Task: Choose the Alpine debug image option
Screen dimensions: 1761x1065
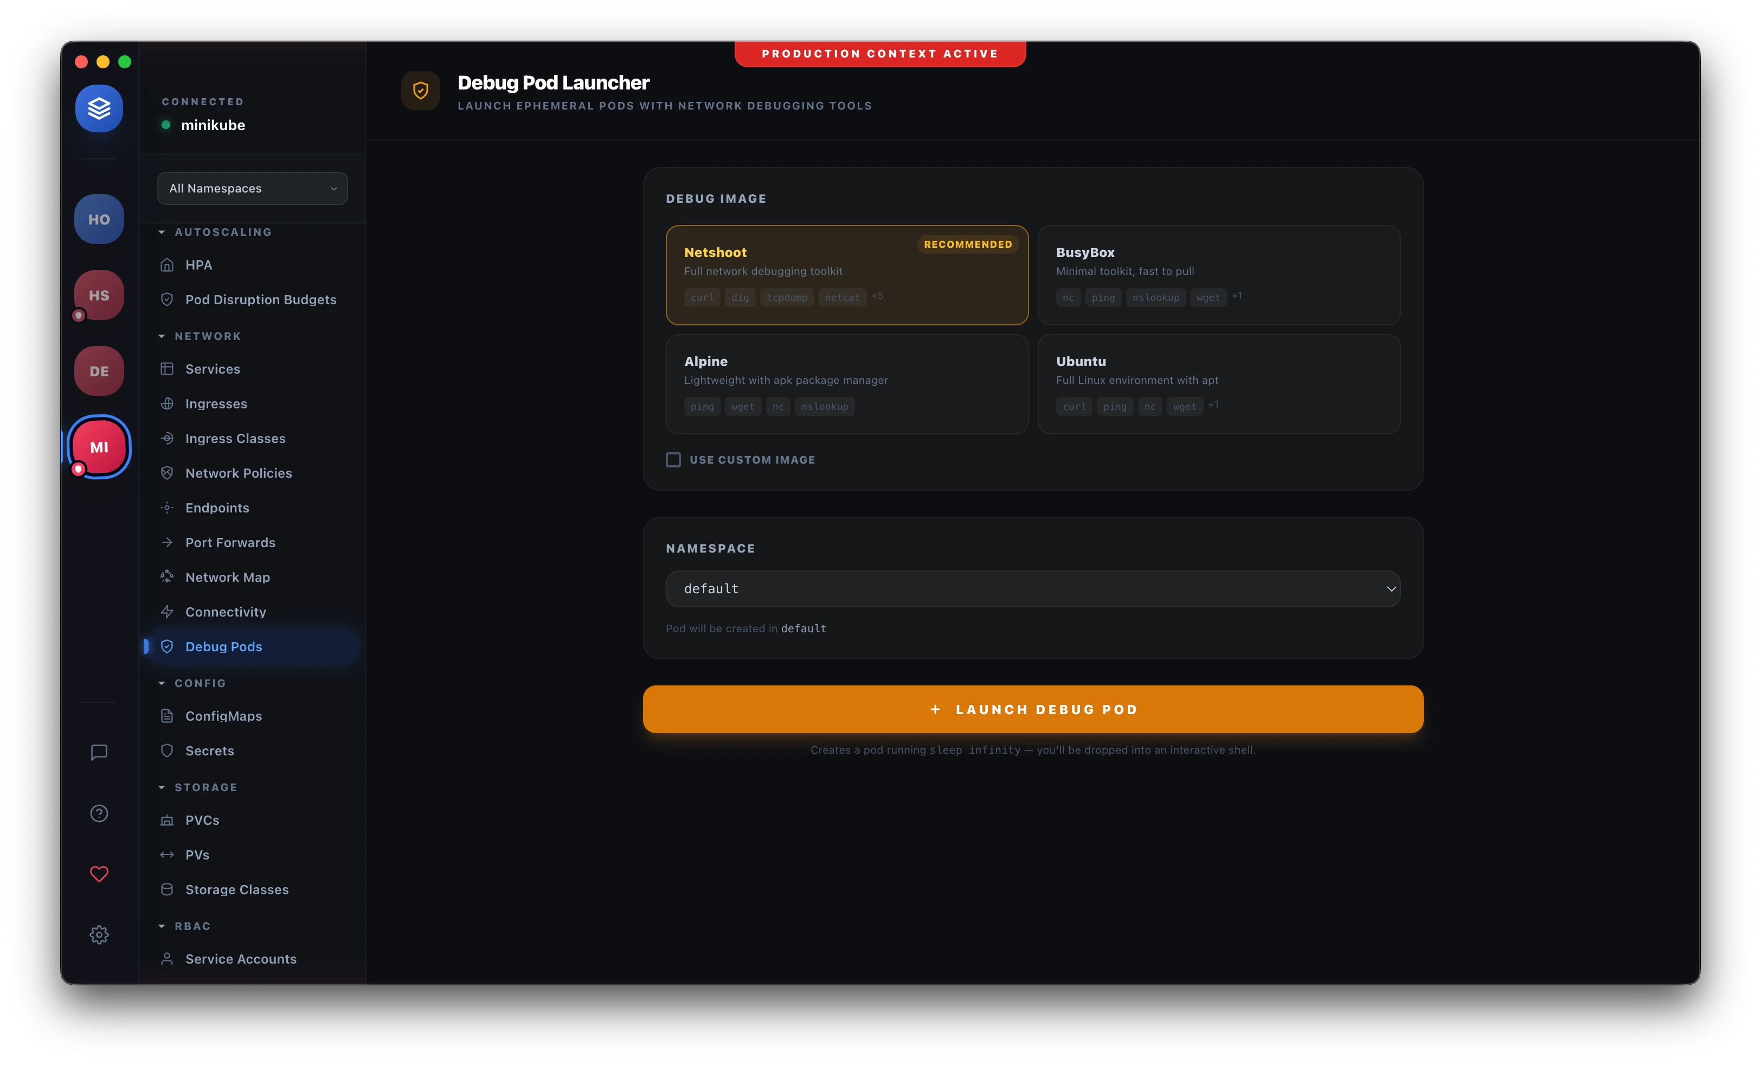Action: 846,384
